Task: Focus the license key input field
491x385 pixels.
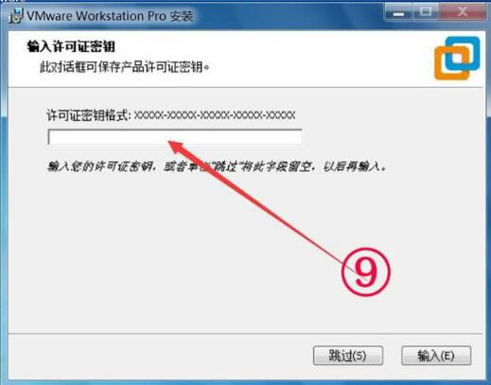Action: [x=175, y=137]
